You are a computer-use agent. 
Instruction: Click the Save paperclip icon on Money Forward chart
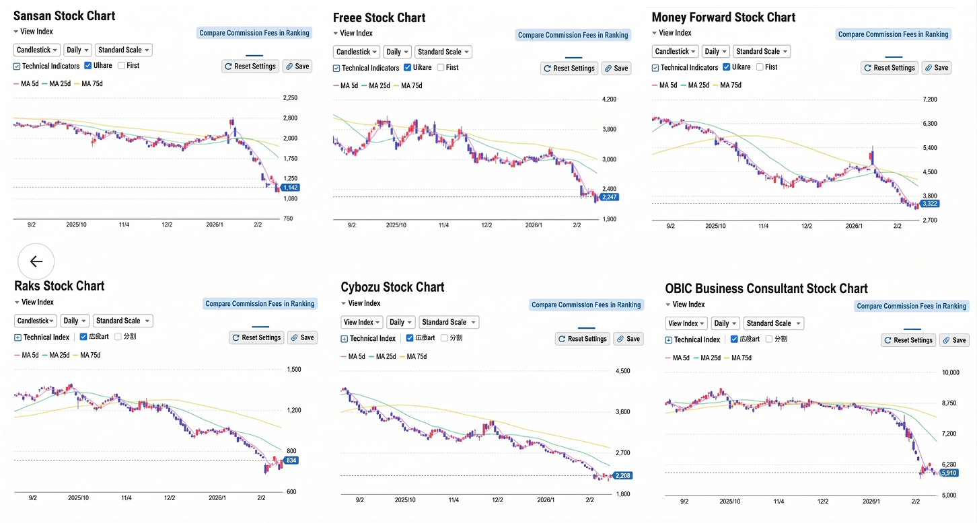point(927,67)
